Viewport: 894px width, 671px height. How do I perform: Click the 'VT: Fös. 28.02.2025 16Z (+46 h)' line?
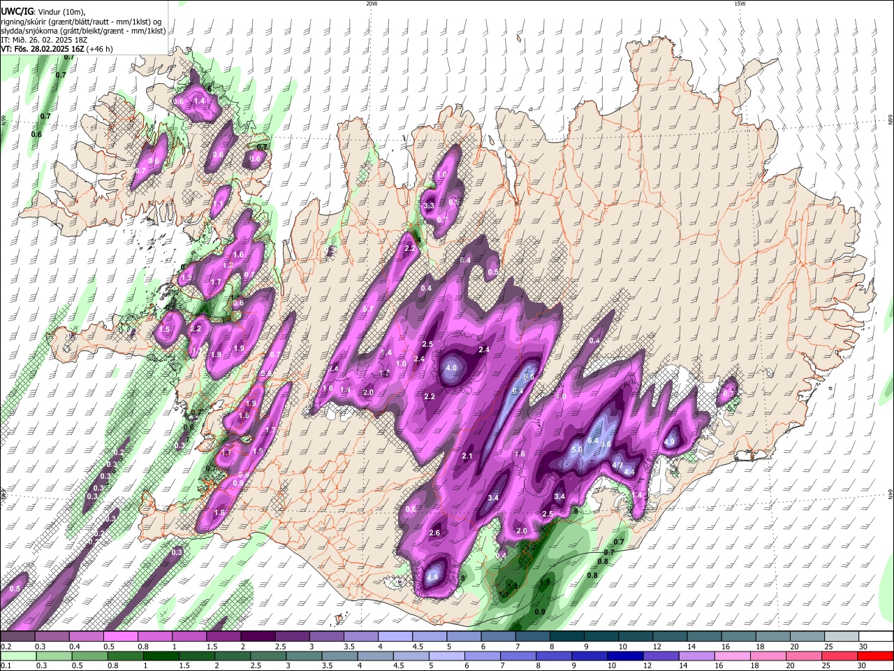pos(57,49)
